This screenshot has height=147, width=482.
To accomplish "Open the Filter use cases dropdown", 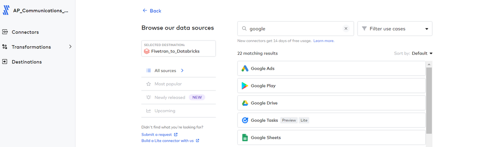I will [x=395, y=29].
